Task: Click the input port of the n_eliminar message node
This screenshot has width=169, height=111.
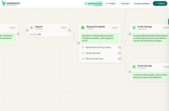Action: (x=130, y=72)
